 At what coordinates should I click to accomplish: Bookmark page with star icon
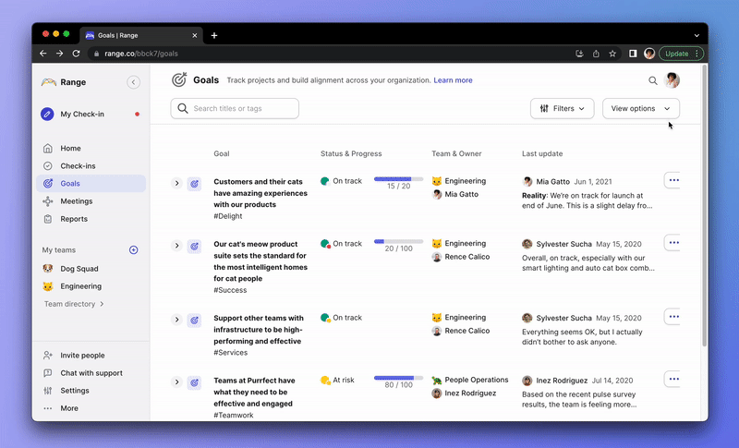coord(612,54)
